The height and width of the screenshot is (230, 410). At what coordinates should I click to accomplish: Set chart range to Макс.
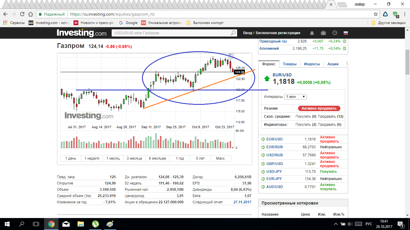pyautogui.click(x=221, y=158)
